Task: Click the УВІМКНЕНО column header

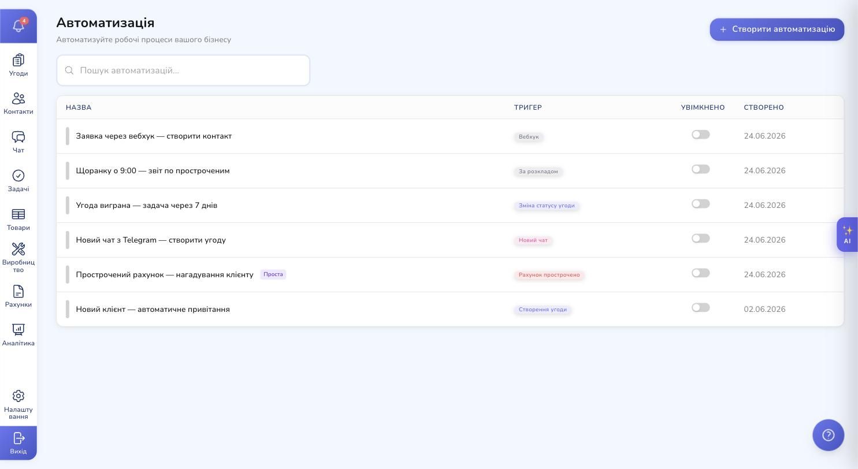Action: [x=703, y=107]
